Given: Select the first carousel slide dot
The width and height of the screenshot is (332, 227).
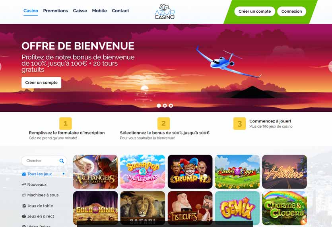Looking at the screenshot, I should point(159,105).
